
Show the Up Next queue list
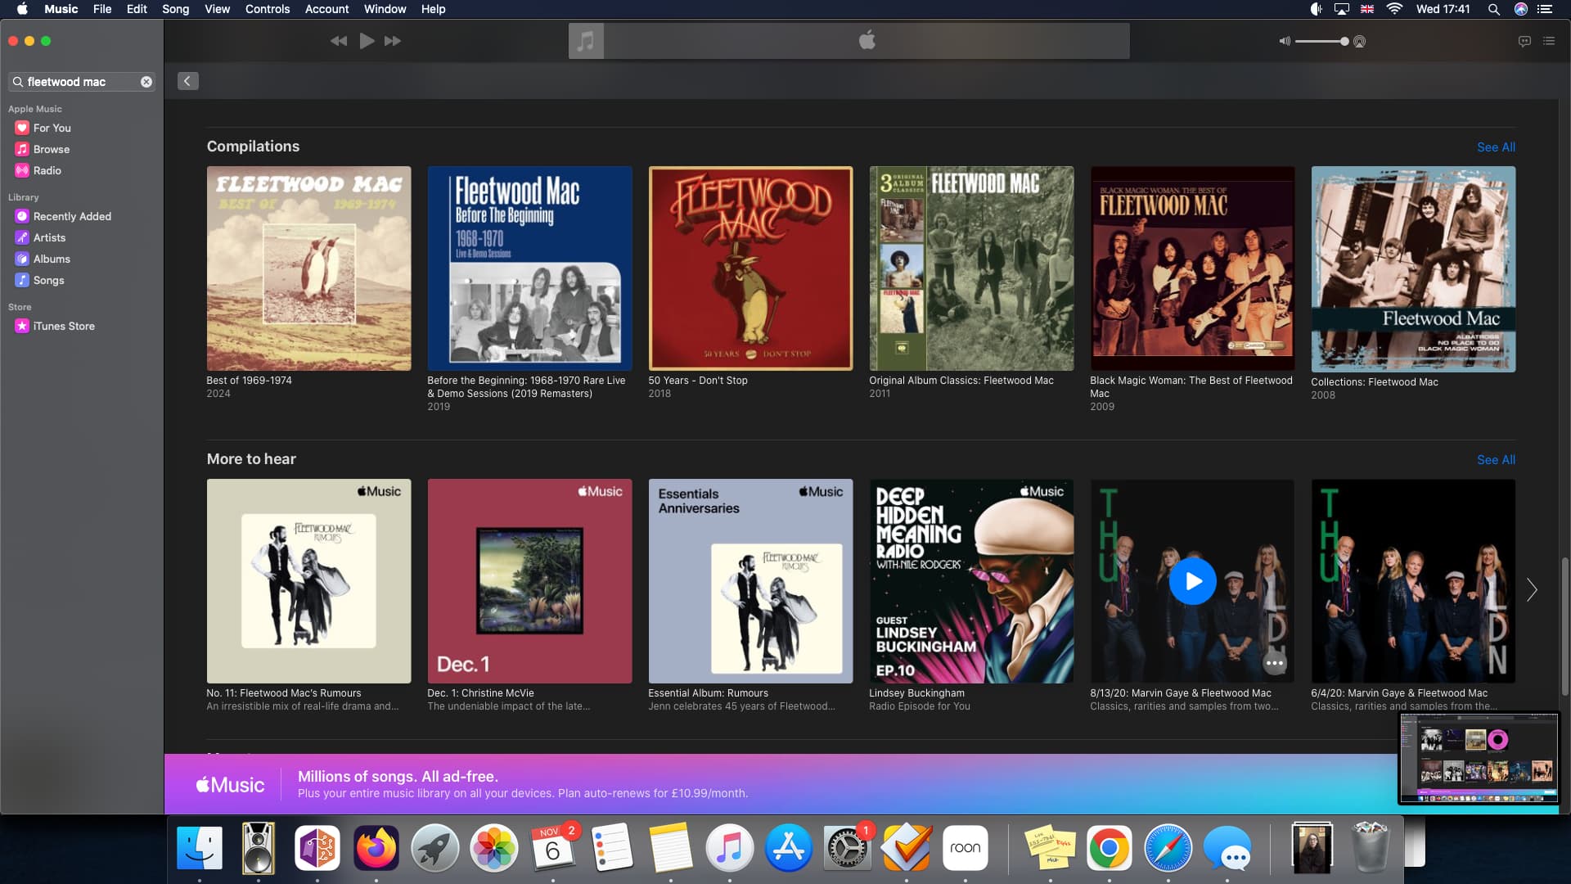1549,41
